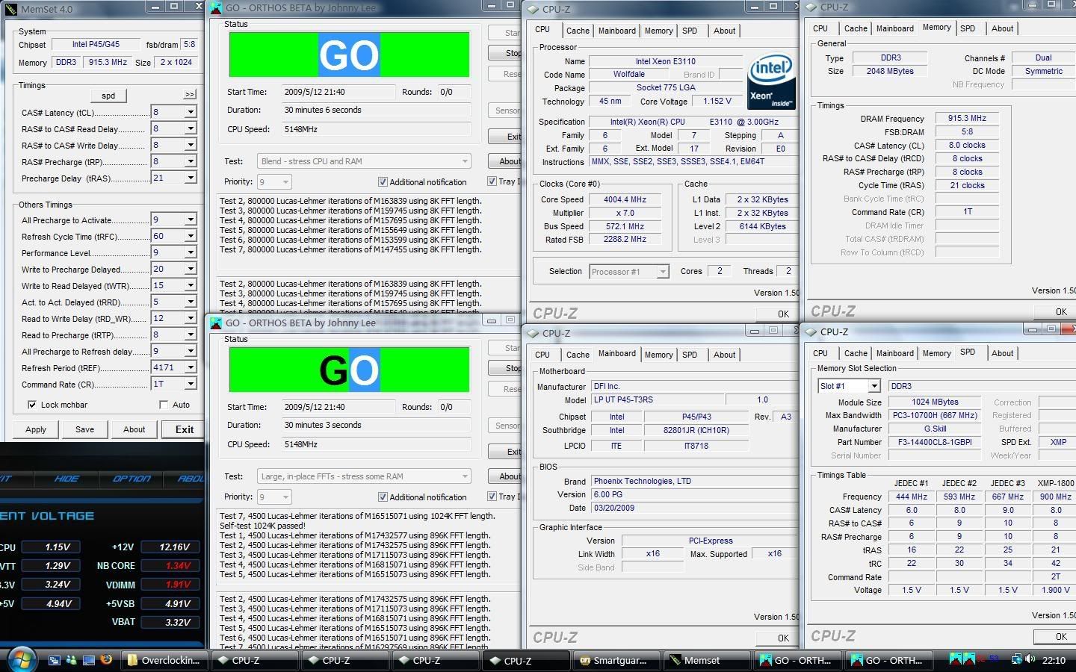Viewport: 1076px width, 672px height.
Task: Open the Mainboard tab in the Xeon E3110 CPU-Z window
Action: pyautogui.click(x=617, y=31)
